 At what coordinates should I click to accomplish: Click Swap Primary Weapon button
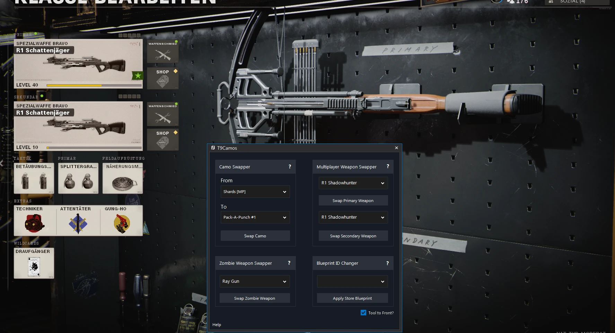coord(353,201)
